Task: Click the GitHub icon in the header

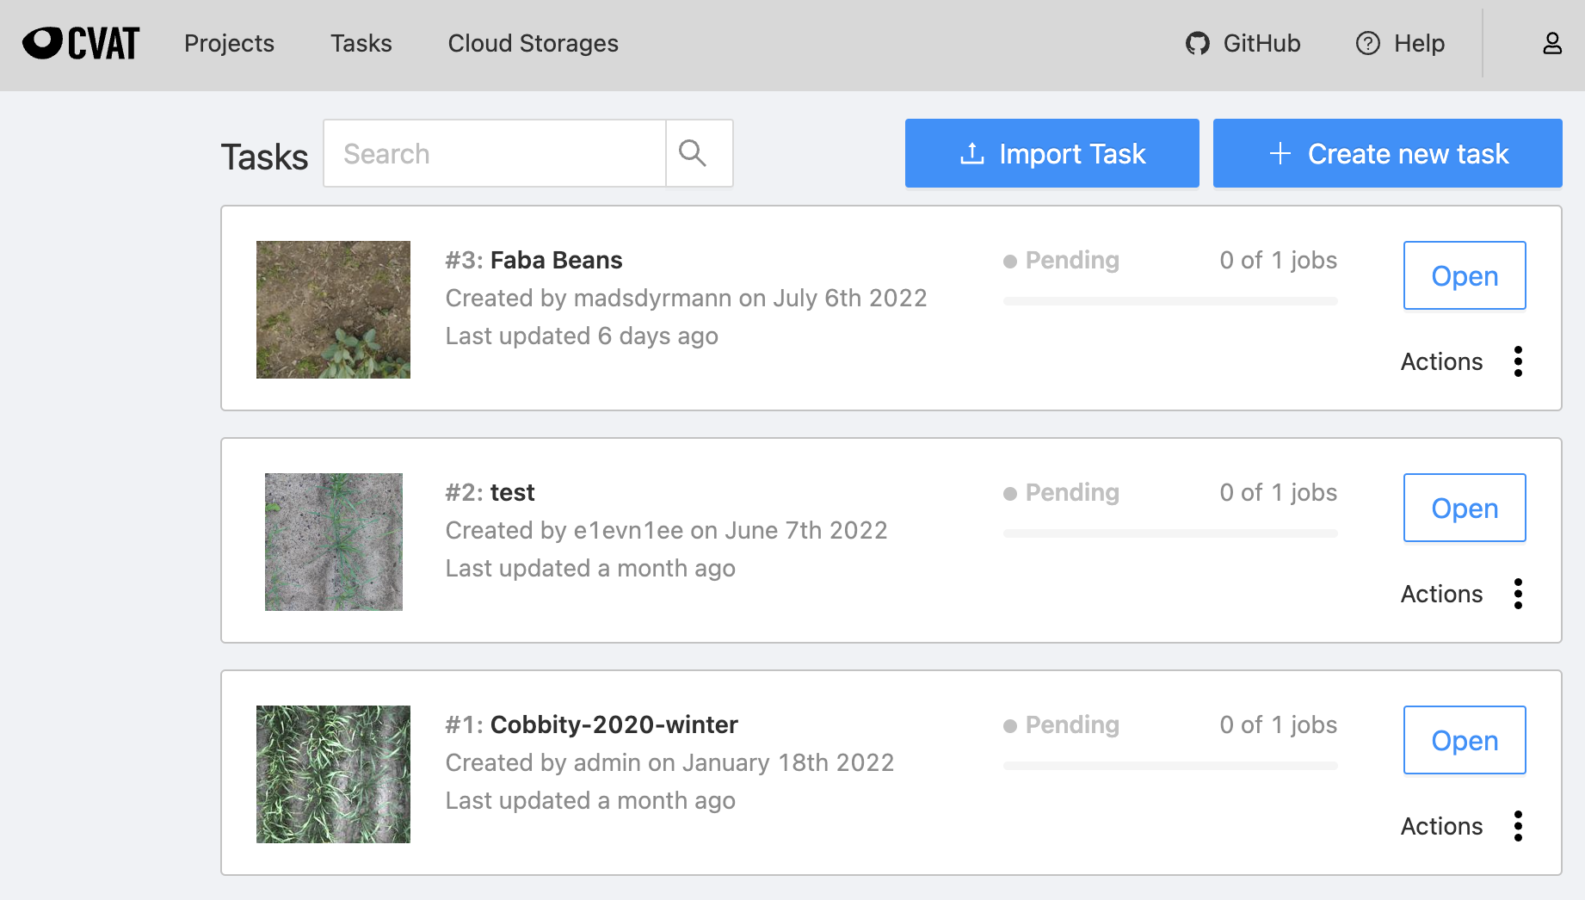Action: [1198, 43]
